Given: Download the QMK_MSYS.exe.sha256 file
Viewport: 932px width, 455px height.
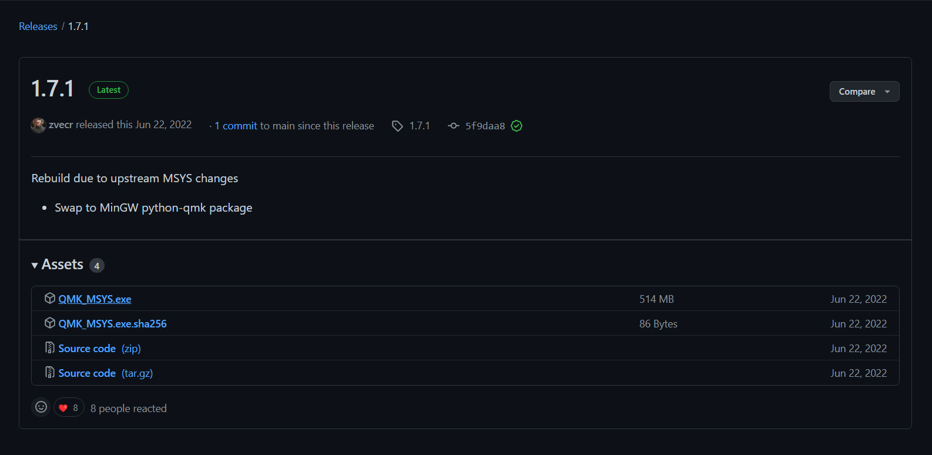Looking at the screenshot, I should pyautogui.click(x=112, y=324).
